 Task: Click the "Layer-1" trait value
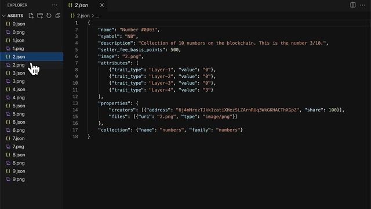coord(161,70)
